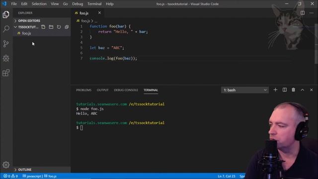Open the Search view in activity bar
318x179 pixels.
click(6, 29)
